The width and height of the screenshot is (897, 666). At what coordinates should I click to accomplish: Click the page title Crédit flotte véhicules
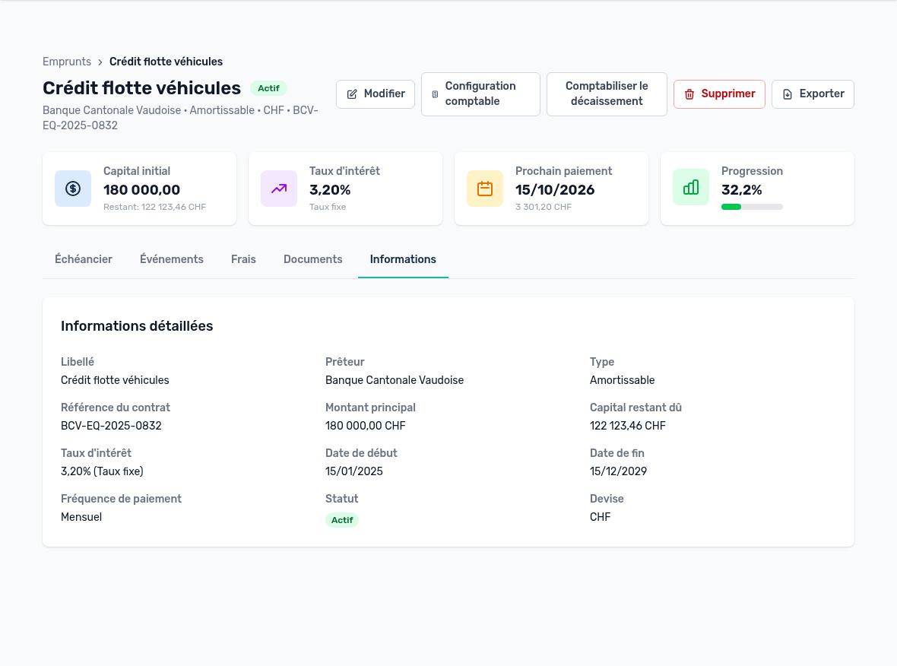(142, 88)
